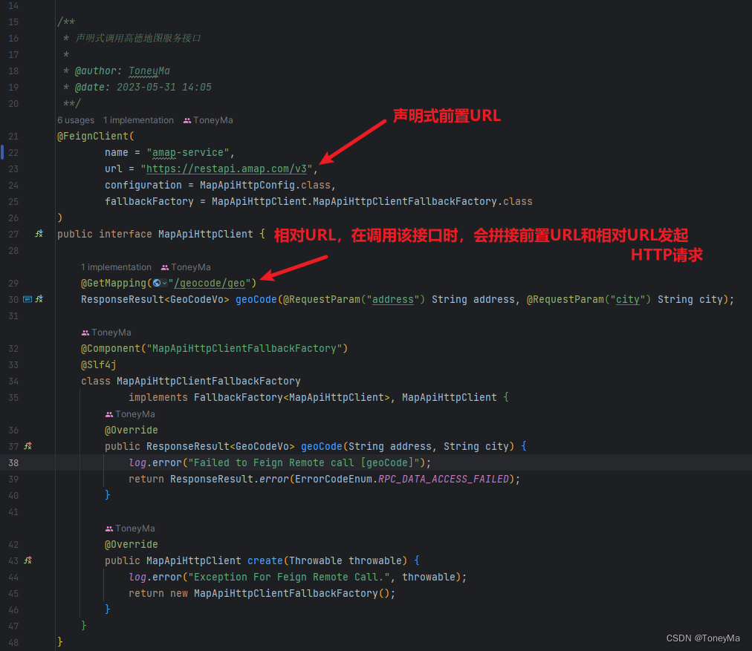Click 'new MapApiHttpClientFallbackFactory()' on line 45

point(280,594)
